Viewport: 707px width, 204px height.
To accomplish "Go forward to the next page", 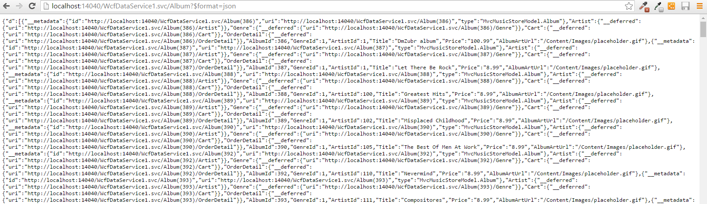I will 19,6.
